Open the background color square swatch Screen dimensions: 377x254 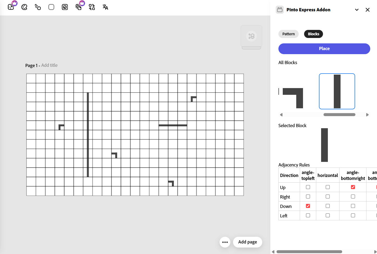point(51,7)
